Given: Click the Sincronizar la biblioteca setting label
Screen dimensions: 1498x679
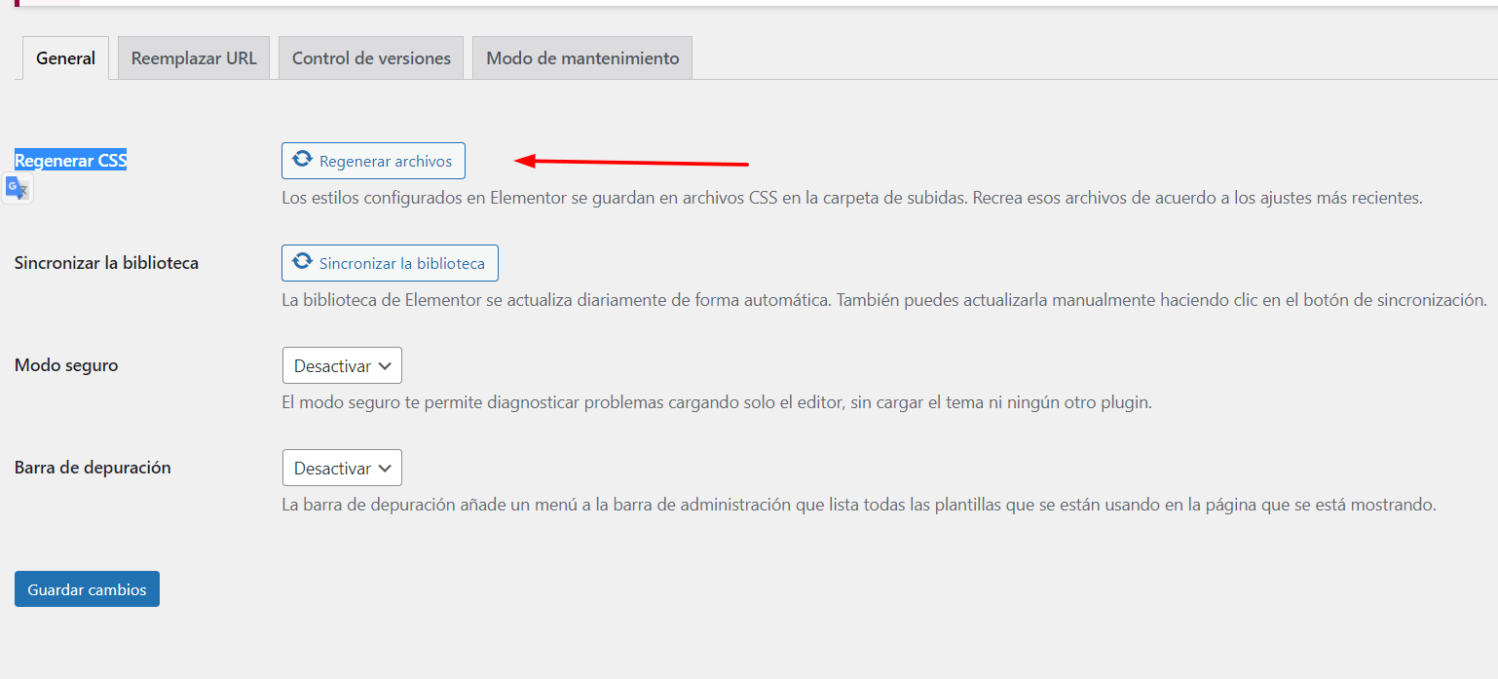Looking at the screenshot, I should pos(106,263).
